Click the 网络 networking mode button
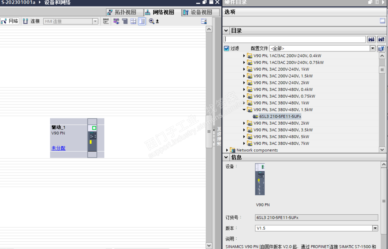 pos(10,21)
